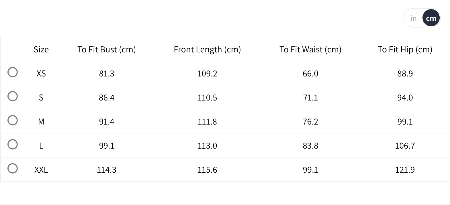This screenshot has height=205, width=450.
Task: Click the To Fit Hip column header
Action: [x=405, y=50]
